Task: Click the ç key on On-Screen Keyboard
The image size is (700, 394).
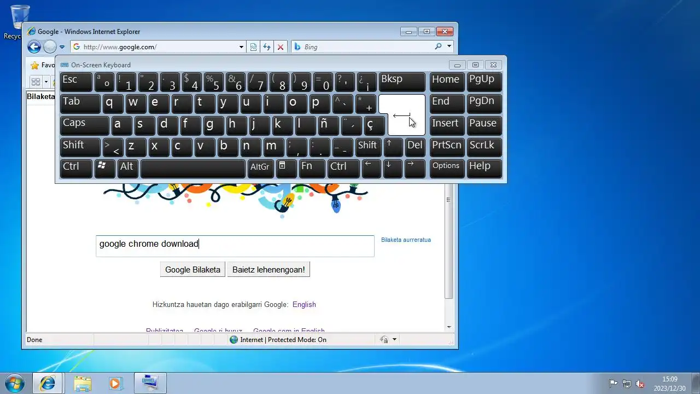Action: [x=374, y=126]
